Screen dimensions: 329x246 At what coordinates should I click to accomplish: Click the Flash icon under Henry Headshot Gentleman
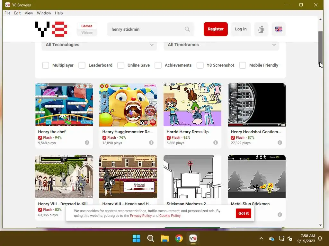(233, 138)
